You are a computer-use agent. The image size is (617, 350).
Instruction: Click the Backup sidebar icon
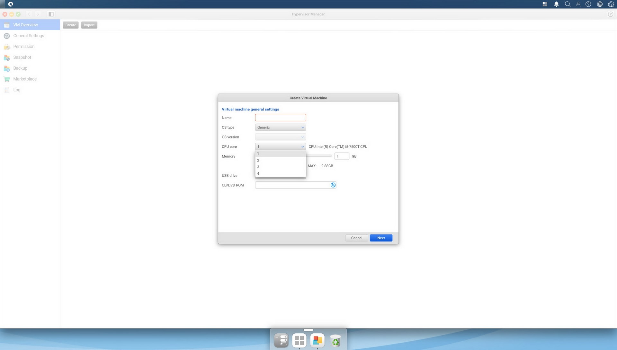(x=7, y=68)
